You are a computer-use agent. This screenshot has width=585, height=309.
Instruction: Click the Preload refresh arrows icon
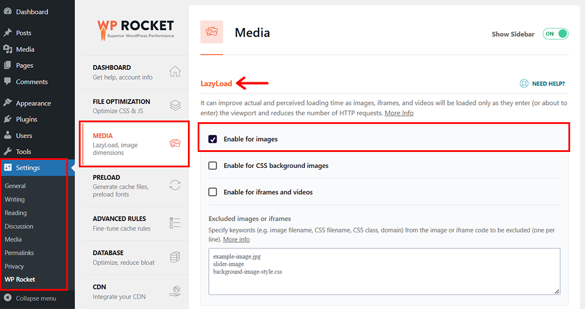click(x=175, y=185)
